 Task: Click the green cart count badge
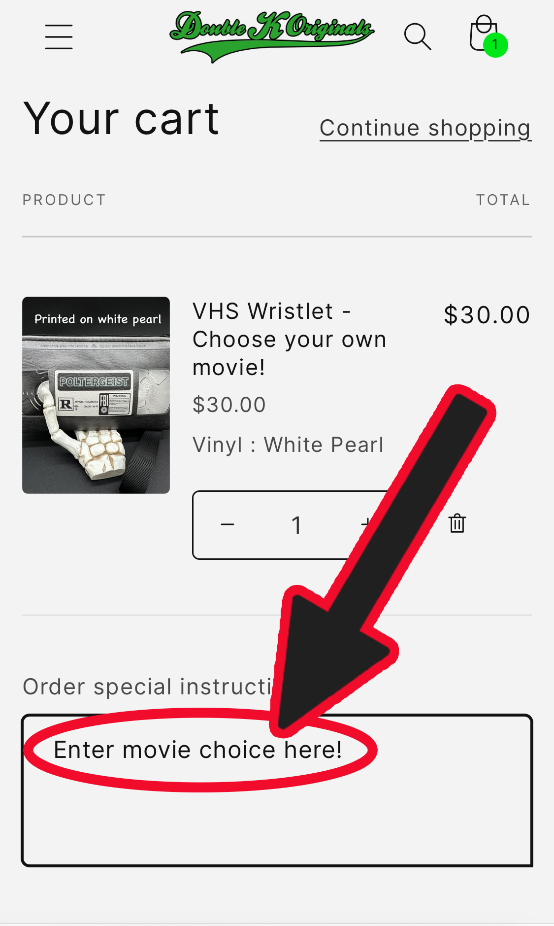click(x=495, y=45)
